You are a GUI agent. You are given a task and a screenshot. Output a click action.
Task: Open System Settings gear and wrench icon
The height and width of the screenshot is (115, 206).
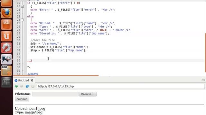pos(6,48)
